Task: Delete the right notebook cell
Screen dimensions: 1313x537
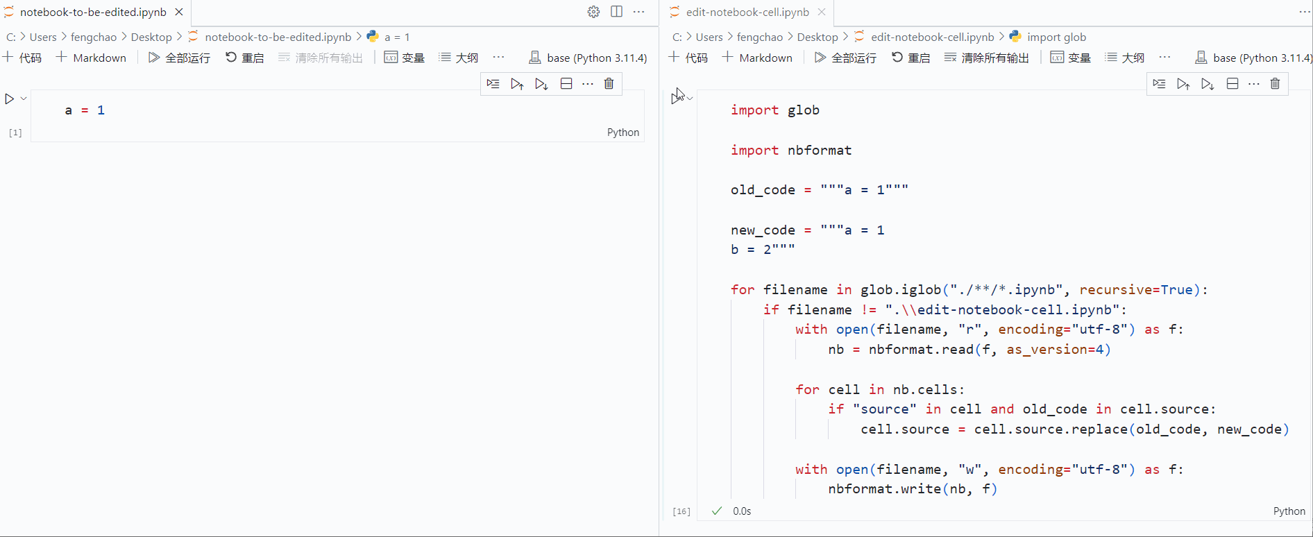Action: [x=1275, y=84]
